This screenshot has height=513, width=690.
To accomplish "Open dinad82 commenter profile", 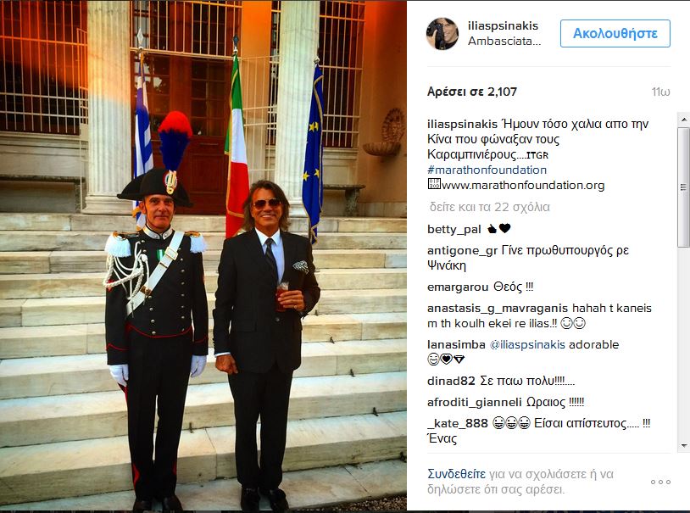I will point(451,381).
